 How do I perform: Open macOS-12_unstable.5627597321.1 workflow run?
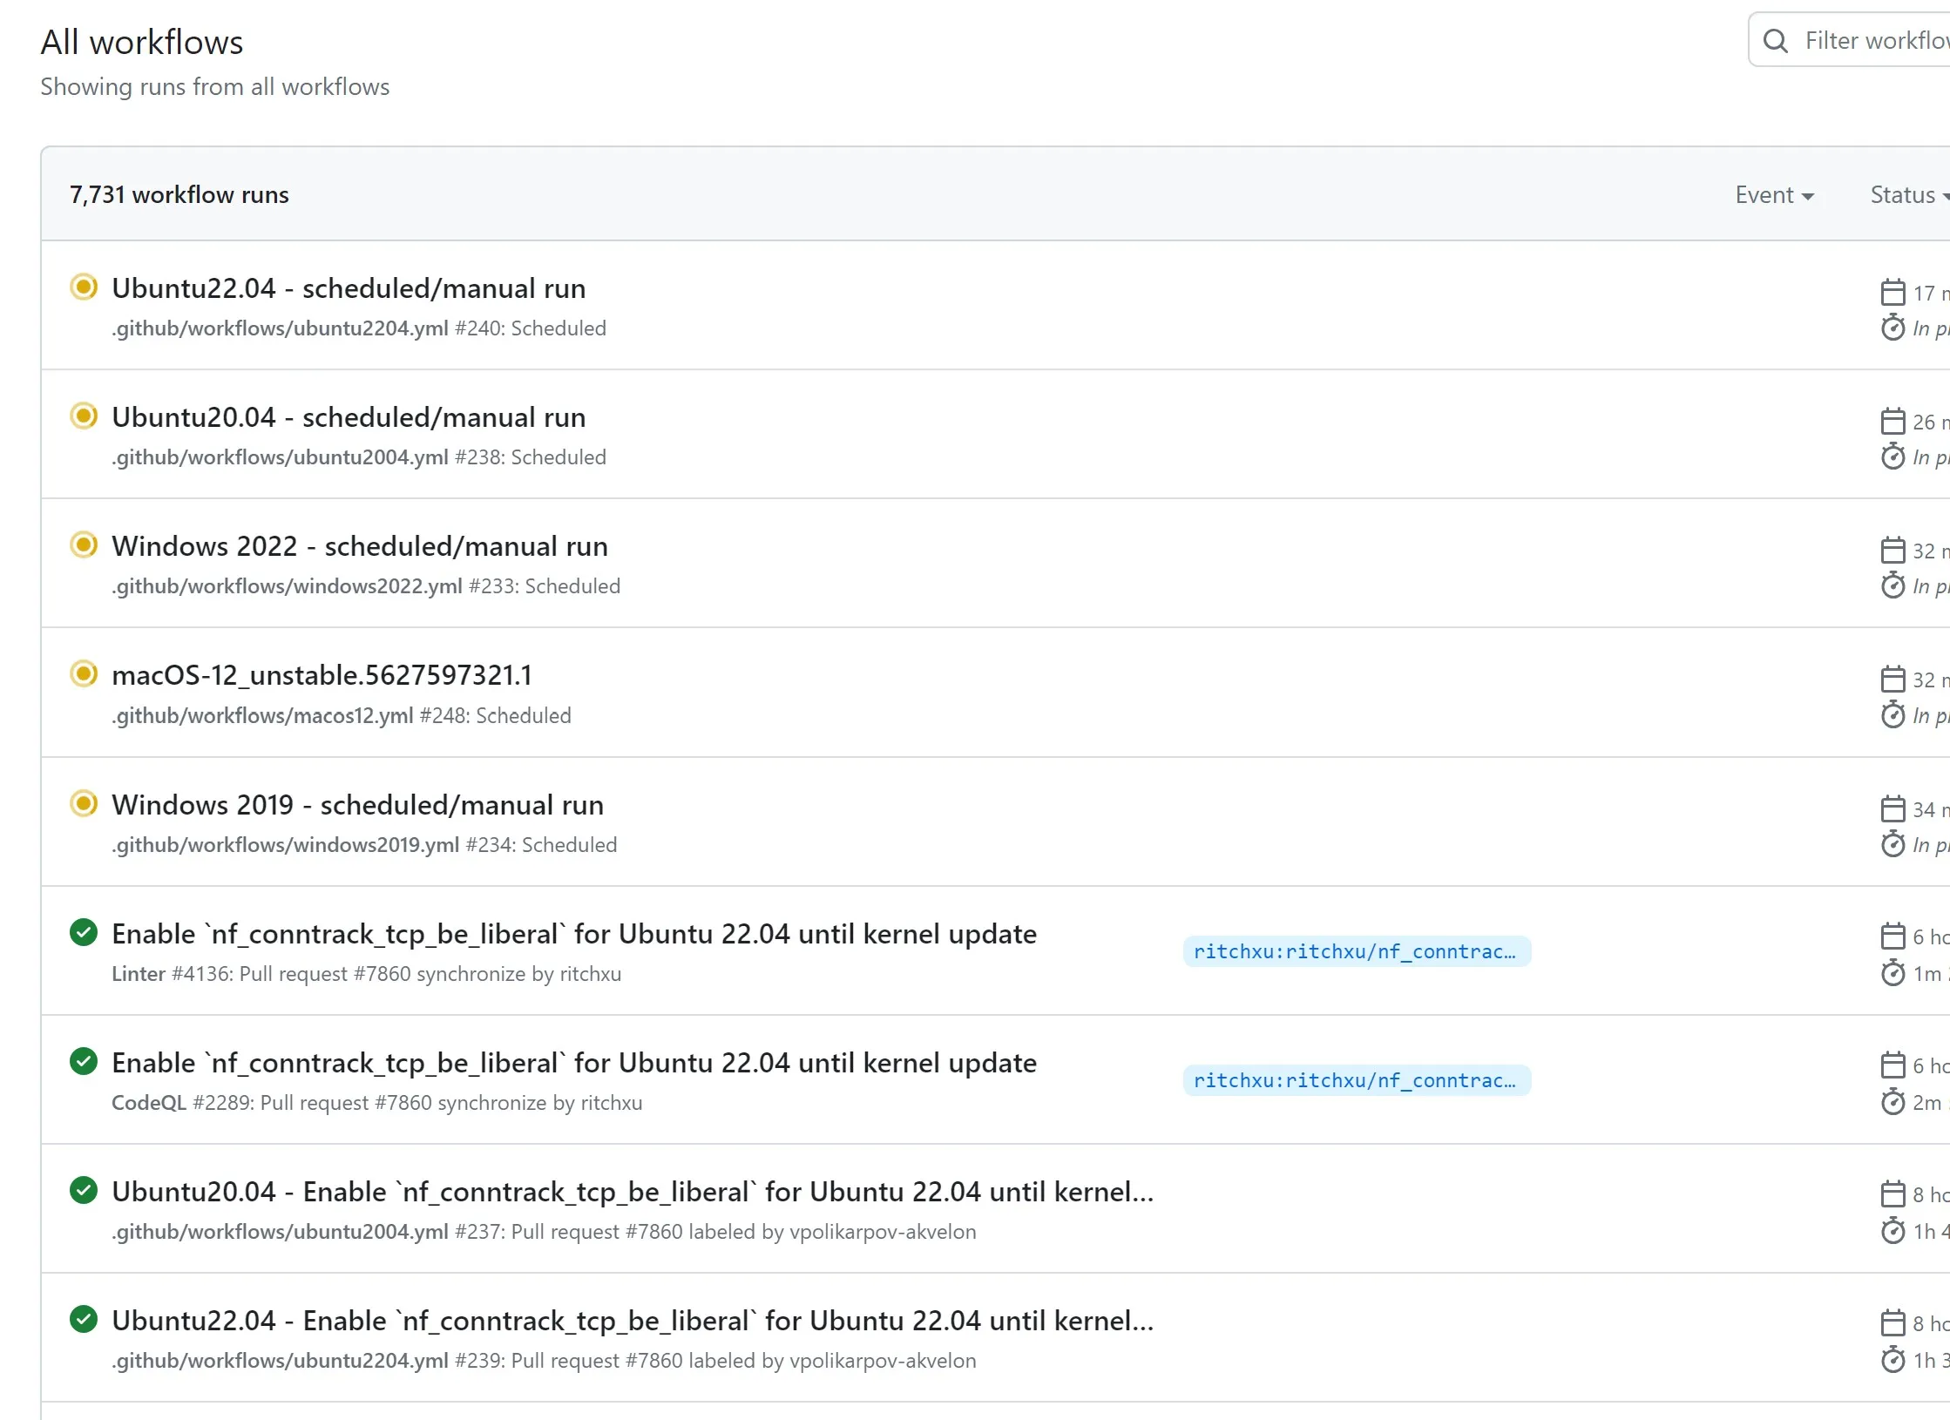coord(322,675)
